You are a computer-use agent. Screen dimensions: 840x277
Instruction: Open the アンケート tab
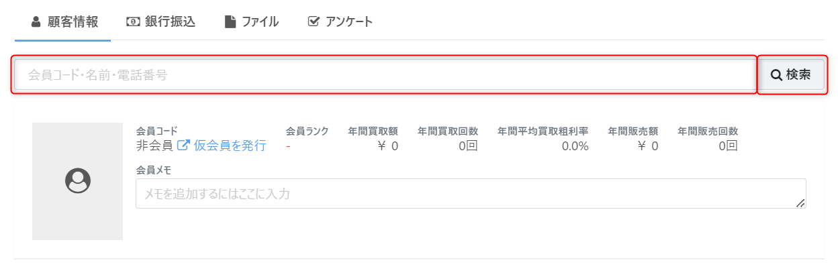tap(340, 22)
